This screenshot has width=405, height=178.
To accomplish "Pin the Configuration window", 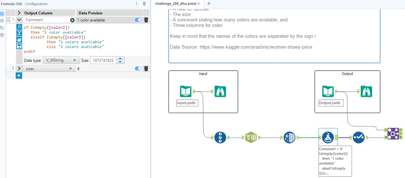I will click(144, 4).
